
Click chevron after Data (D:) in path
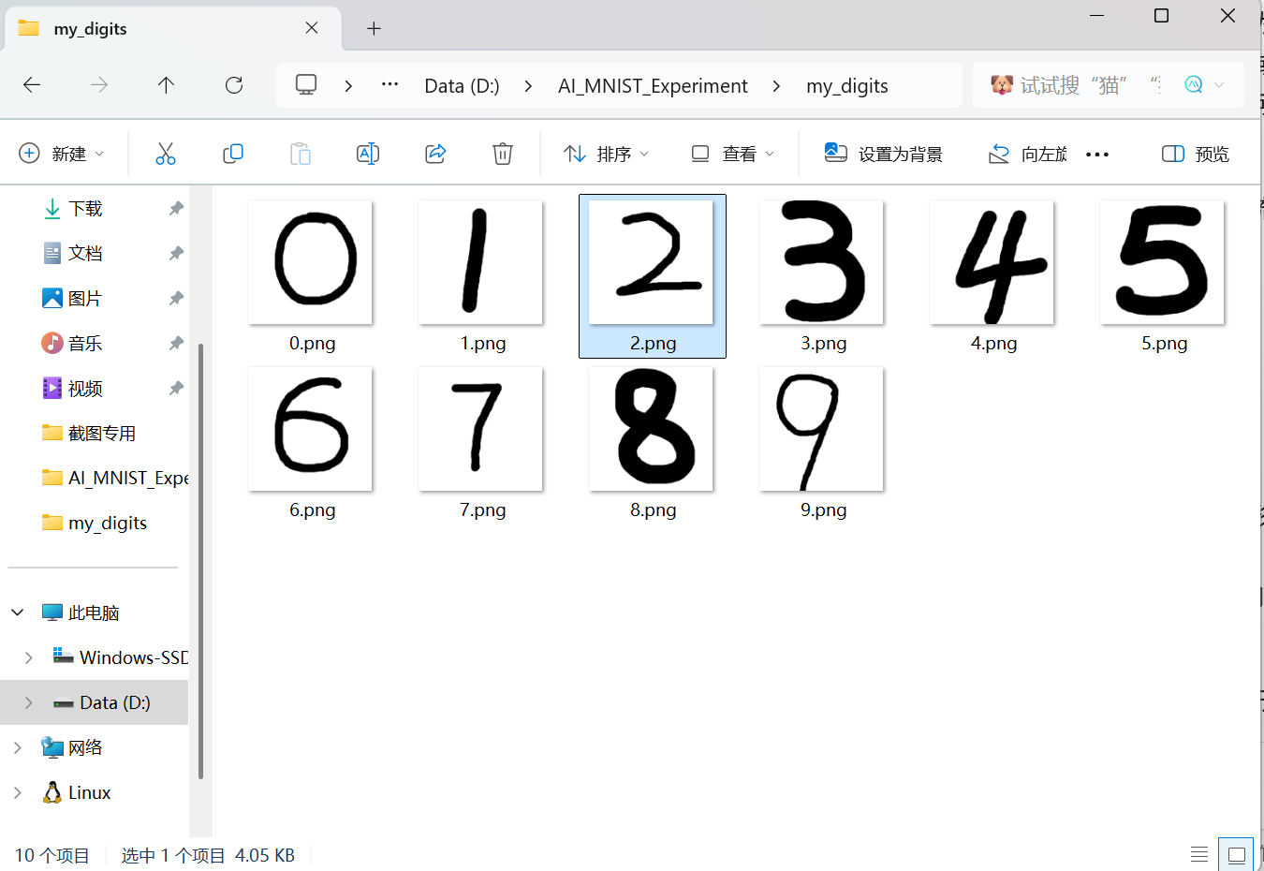tap(529, 85)
